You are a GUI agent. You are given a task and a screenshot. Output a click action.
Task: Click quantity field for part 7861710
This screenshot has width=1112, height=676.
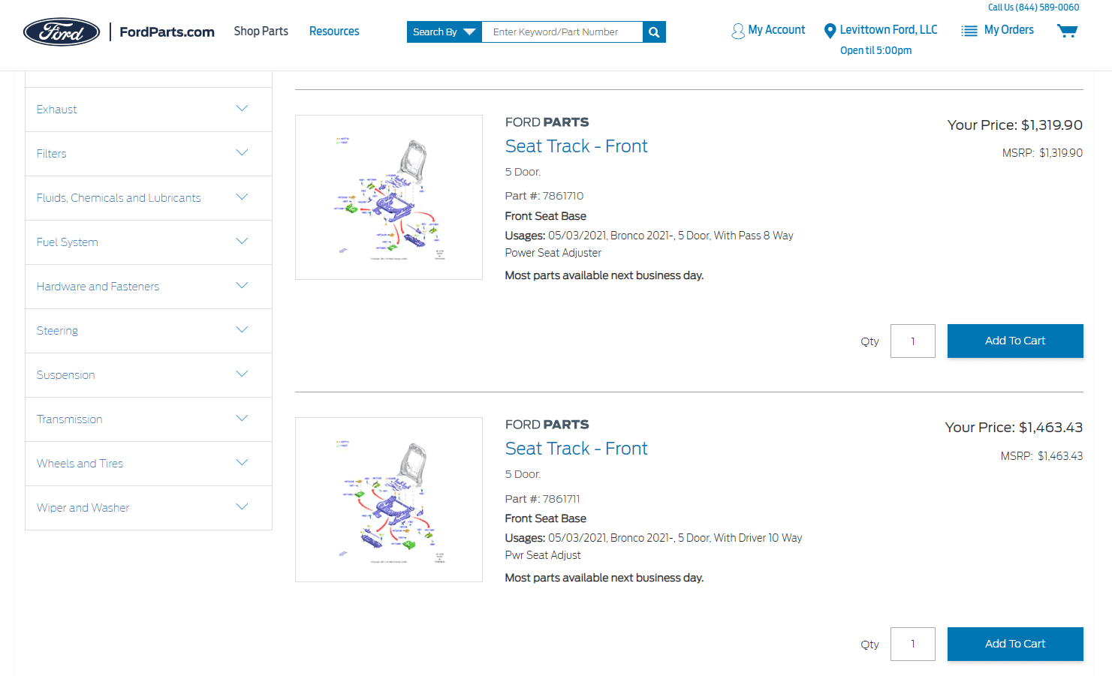tap(913, 341)
